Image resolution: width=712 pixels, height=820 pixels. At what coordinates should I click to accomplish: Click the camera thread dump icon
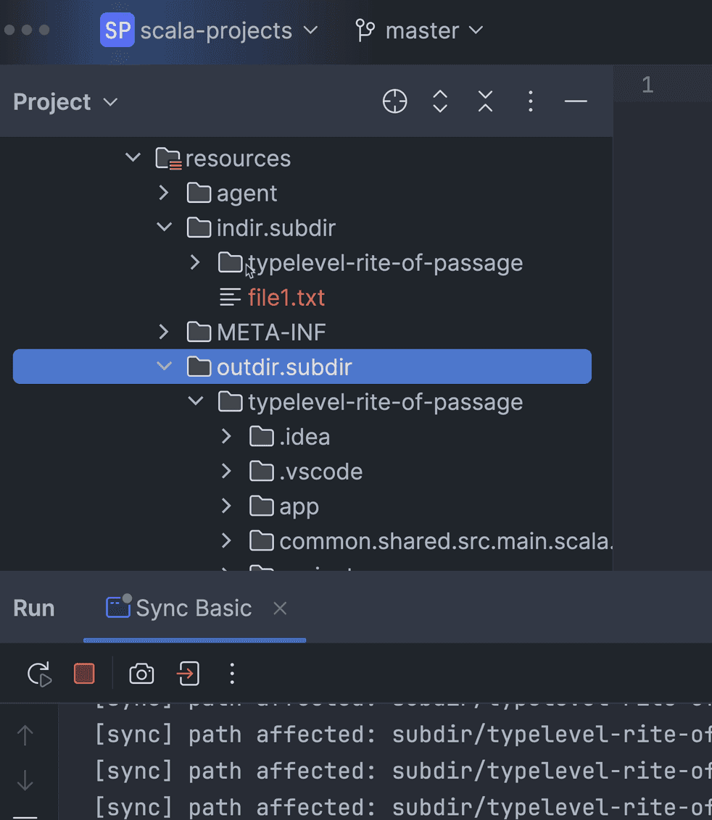pyautogui.click(x=141, y=674)
